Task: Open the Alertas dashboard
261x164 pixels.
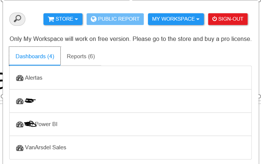Action: click(130, 78)
